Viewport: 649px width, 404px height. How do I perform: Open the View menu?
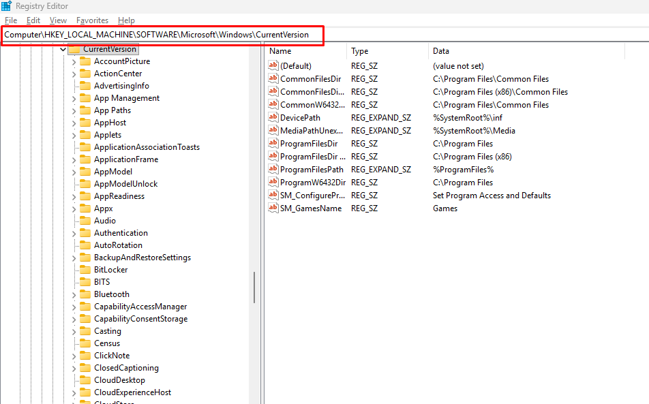[59, 20]
